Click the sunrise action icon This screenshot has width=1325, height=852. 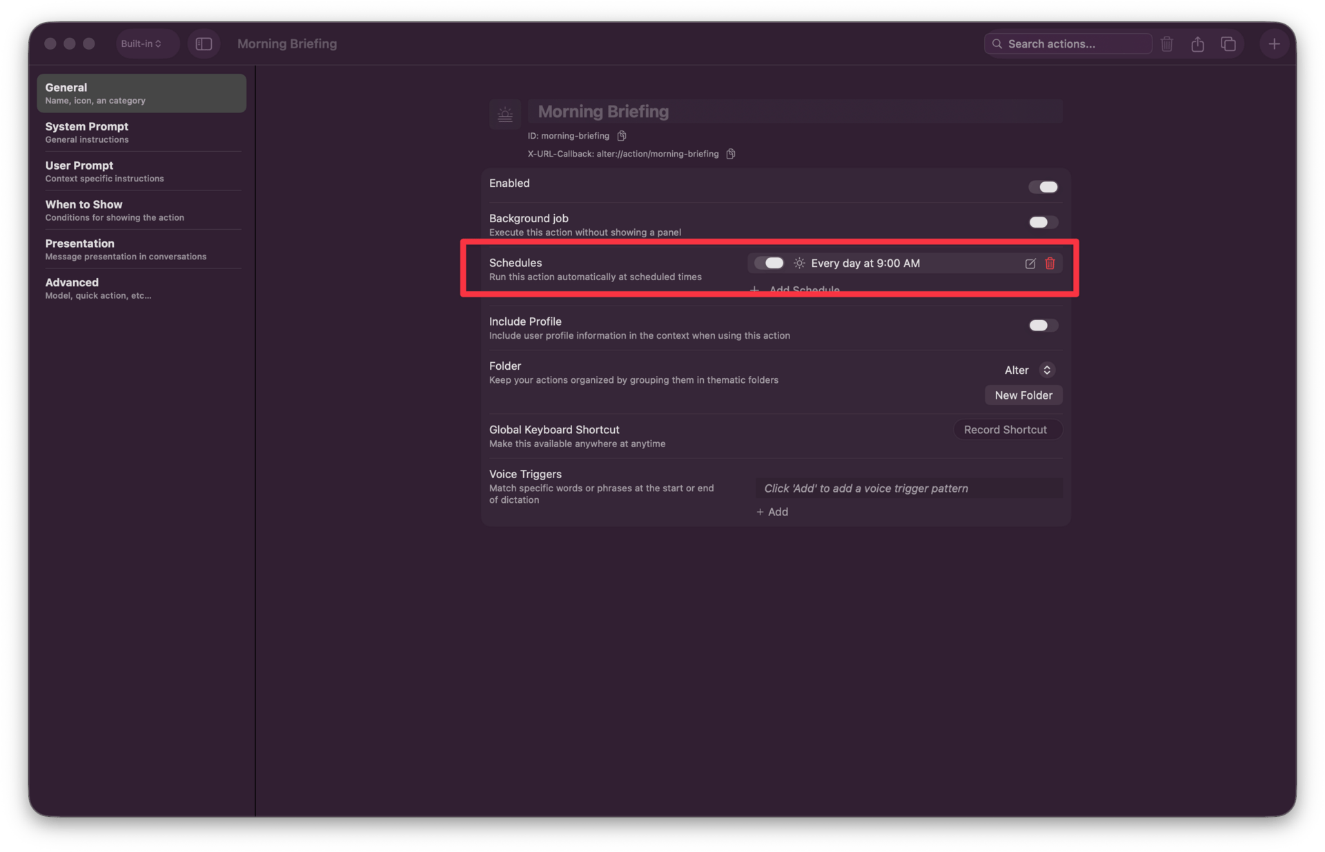point(505,115)
